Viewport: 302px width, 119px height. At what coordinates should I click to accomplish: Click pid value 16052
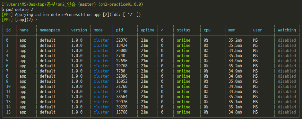coord(122,81)
